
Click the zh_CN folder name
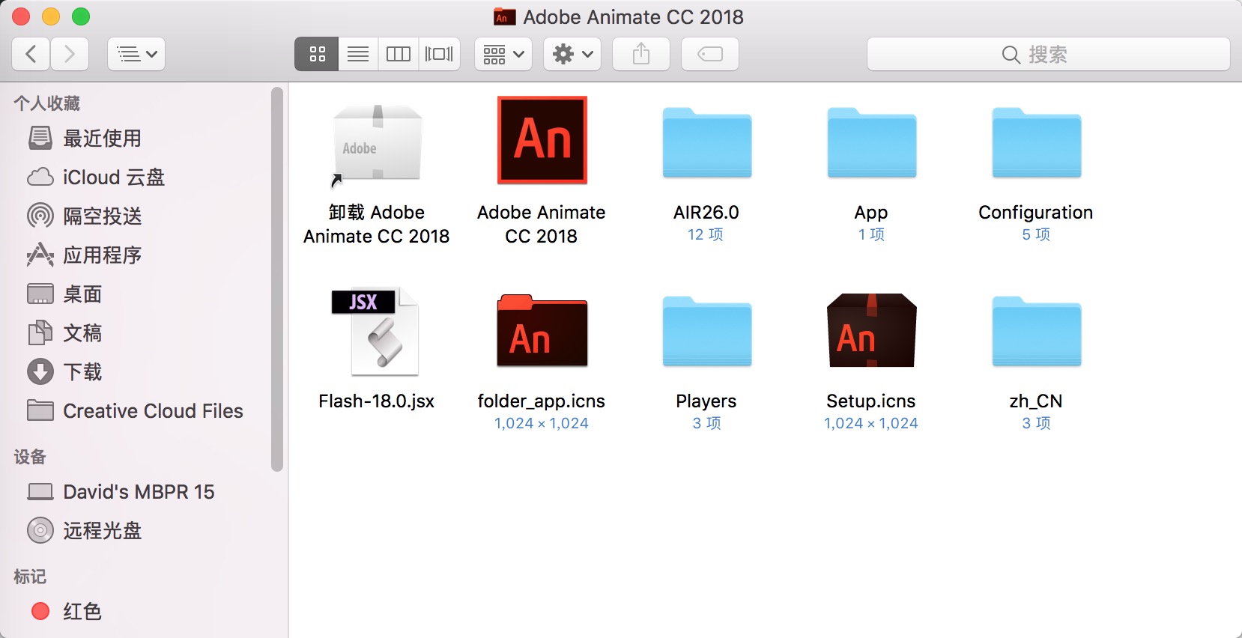pos(1036,401)
